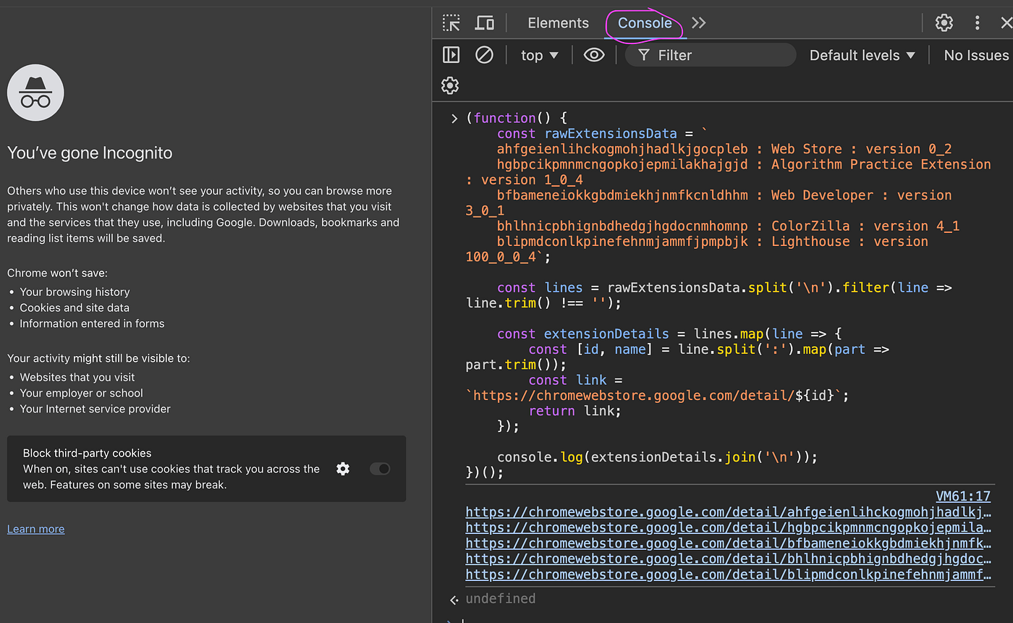Open the hgbpcikpmnmcngopkojepmila webstore link
1013x623 pixels.
729,528
